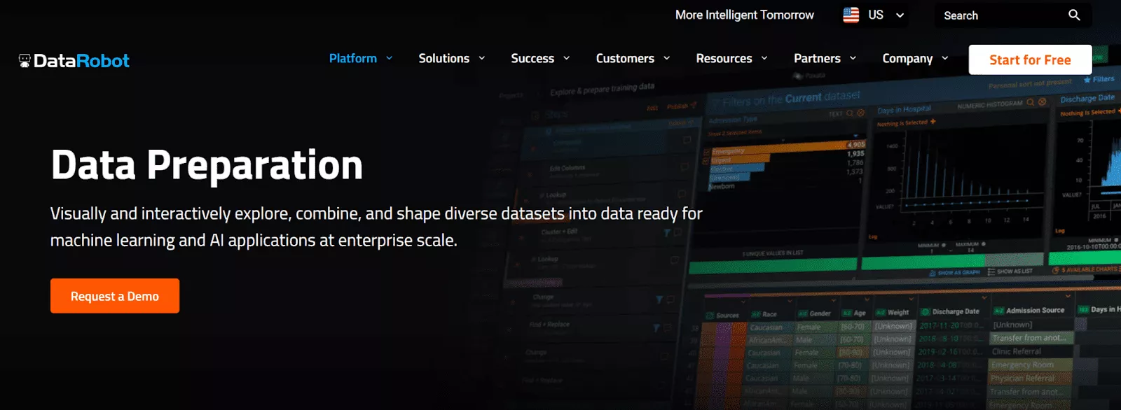Expand the Company menu chevron
Image resolution: width=1121 pixels, height=410 pixels.
945,59
